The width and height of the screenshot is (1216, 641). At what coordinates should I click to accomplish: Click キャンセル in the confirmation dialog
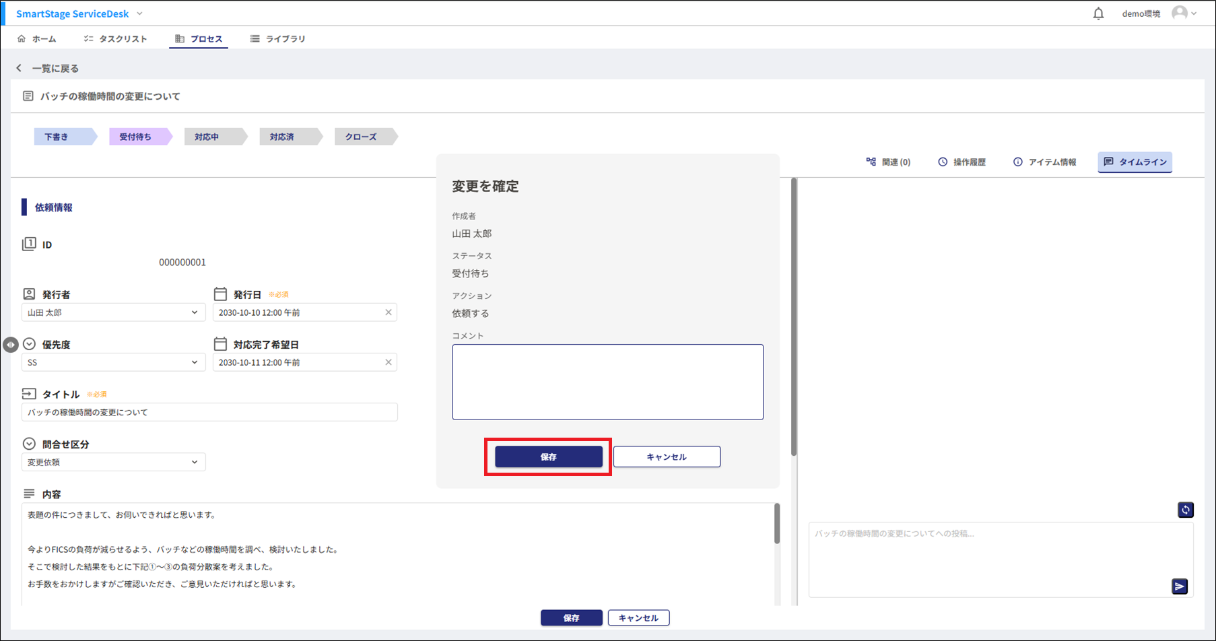[x=667, y=457]
